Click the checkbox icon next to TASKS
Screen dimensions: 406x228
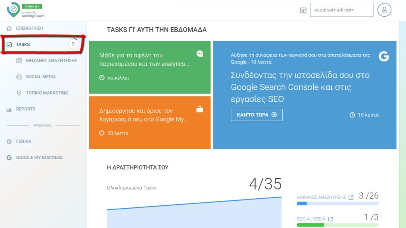pos(10,44)
